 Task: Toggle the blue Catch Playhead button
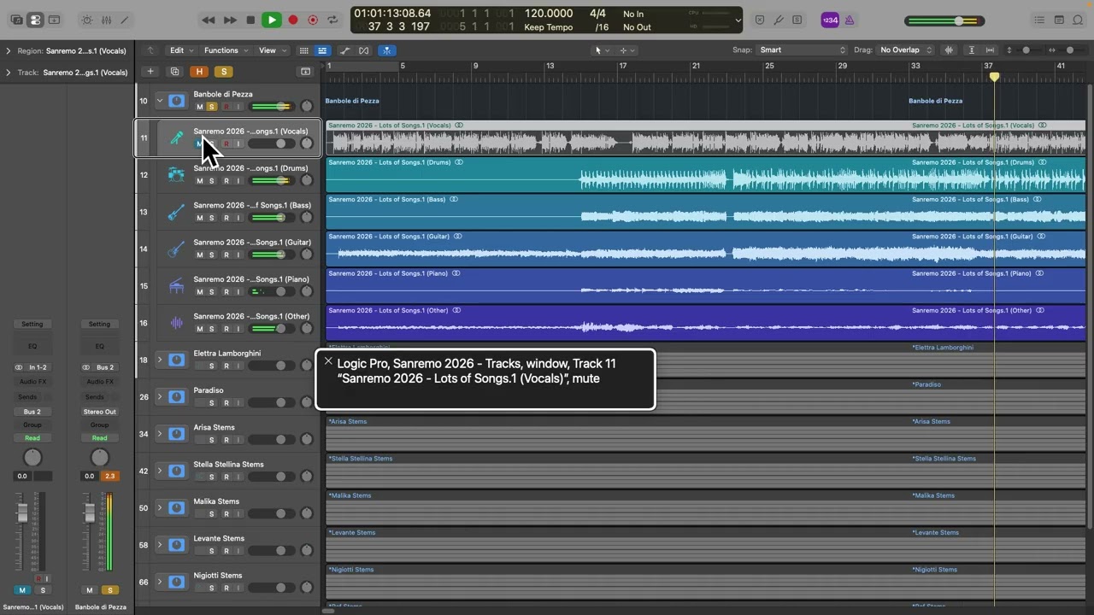(387, 50)
